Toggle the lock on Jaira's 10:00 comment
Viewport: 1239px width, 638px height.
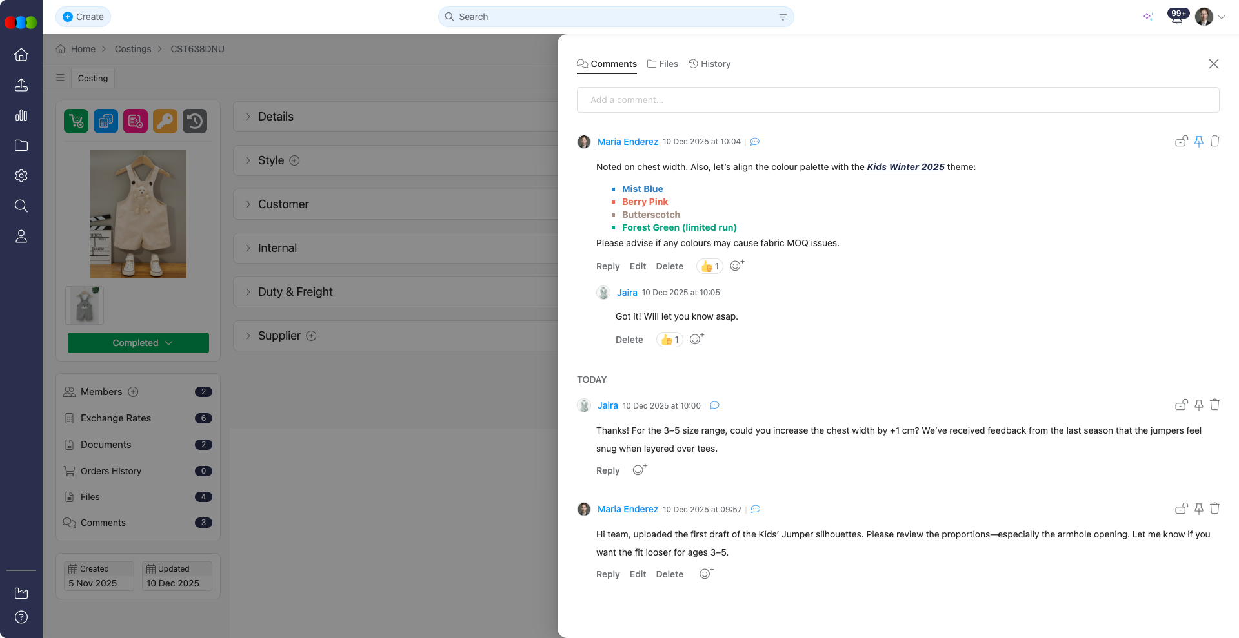(1182, 405)
